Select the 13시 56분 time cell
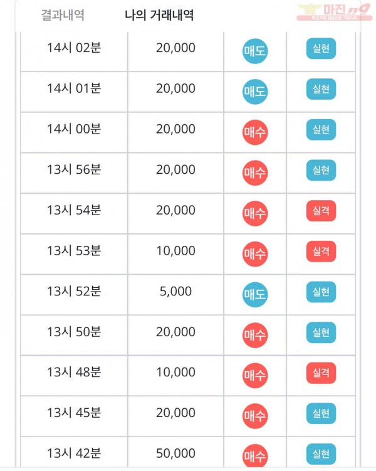 click(x=74, y=172)
